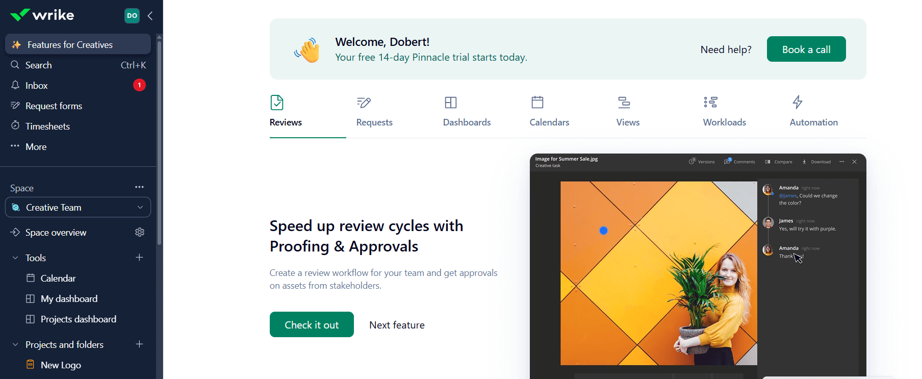Click the Calendar icon under Tools
Viewport: 922px width, 379px height.
[31, 278]
